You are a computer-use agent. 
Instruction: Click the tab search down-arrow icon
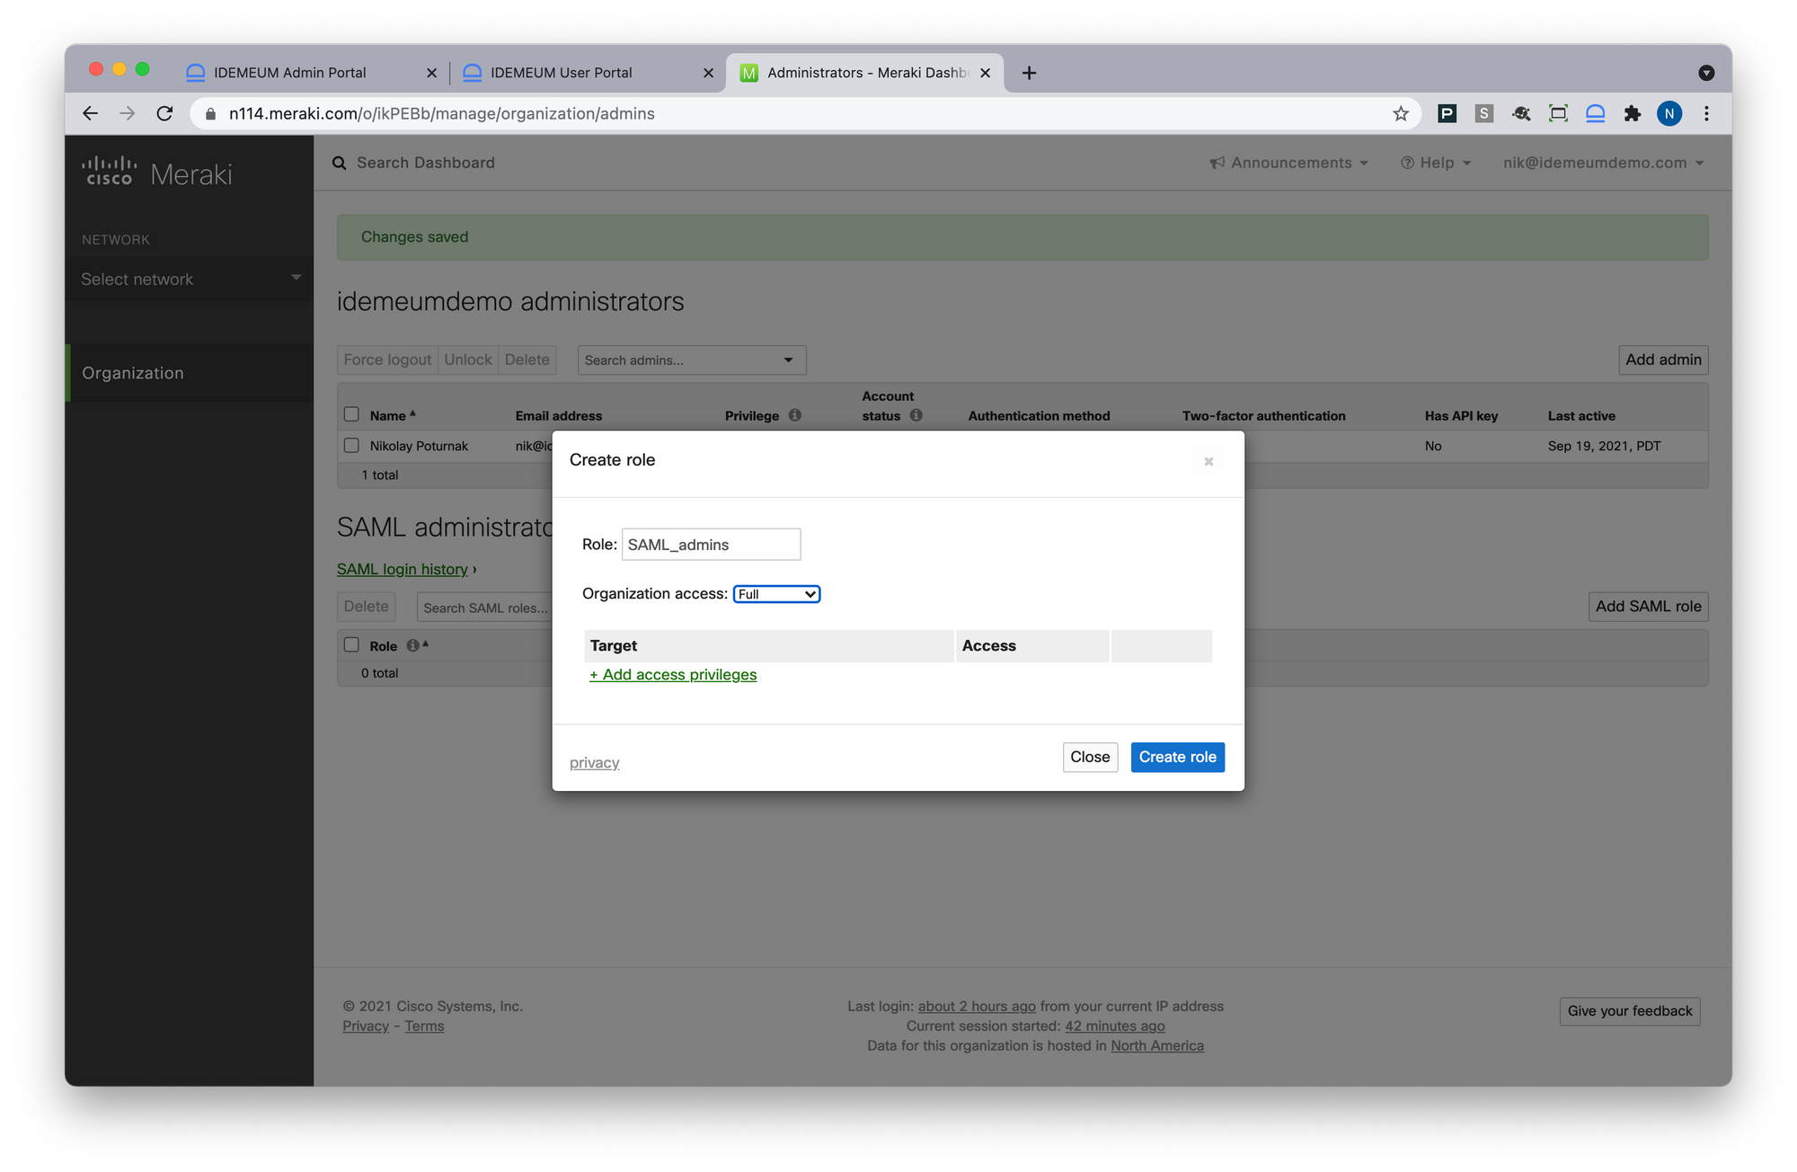point(1706,73)
